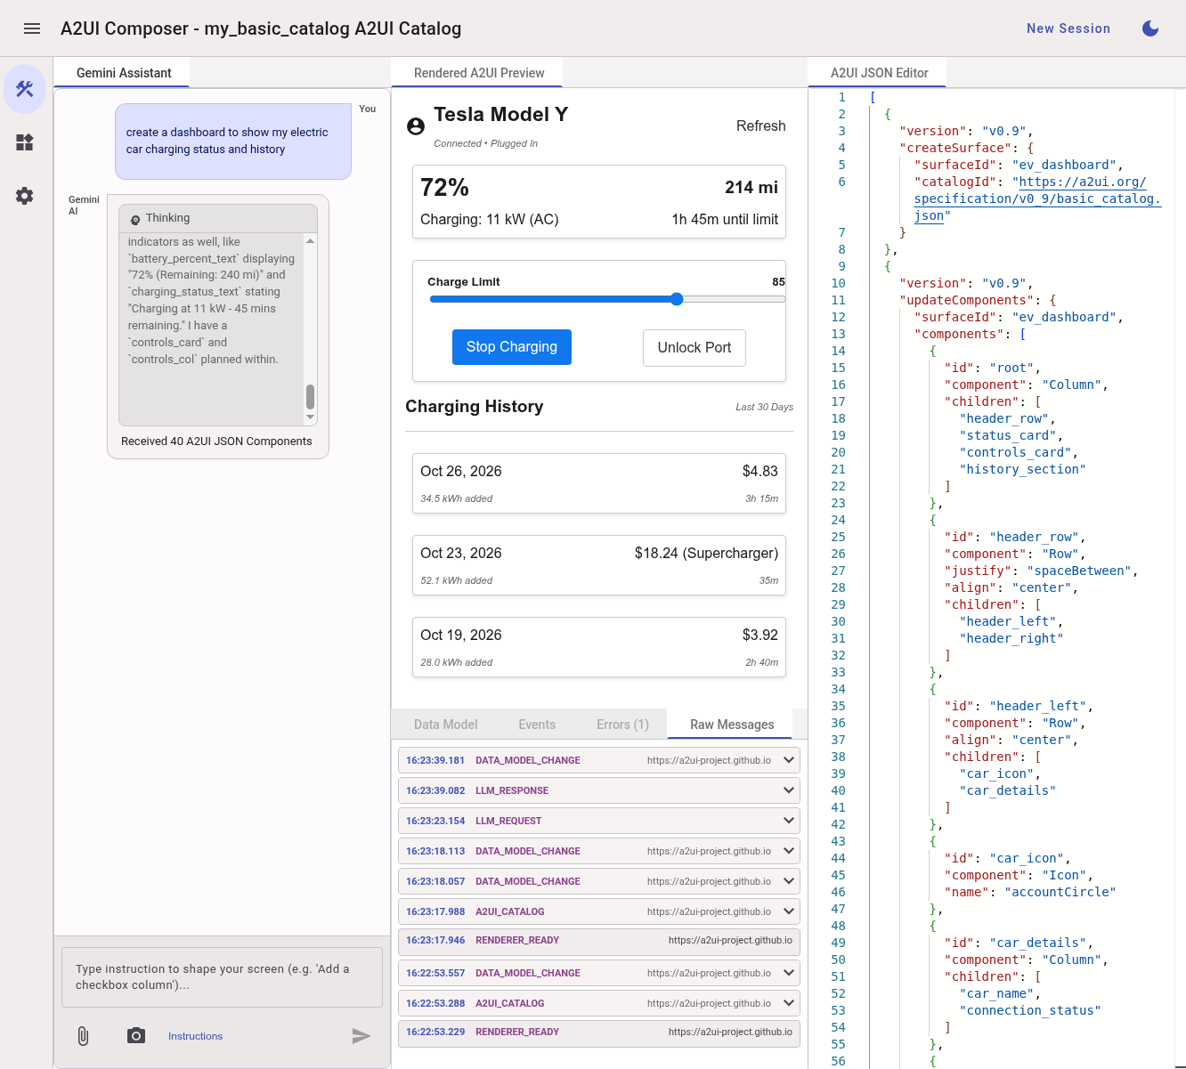Start a New Session

pyautogui.click(x=1068, y=28)
